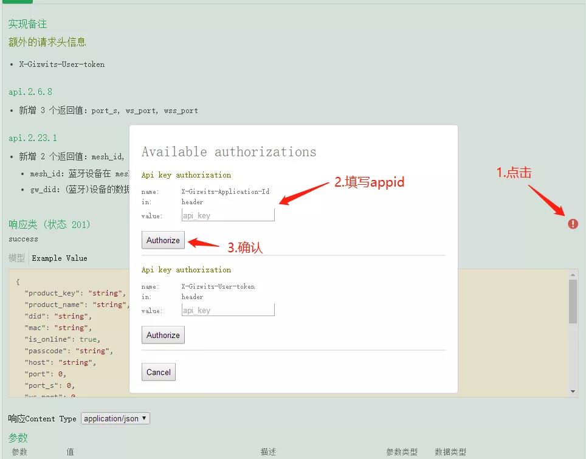Click the red exclamation authorization icon

573,224
